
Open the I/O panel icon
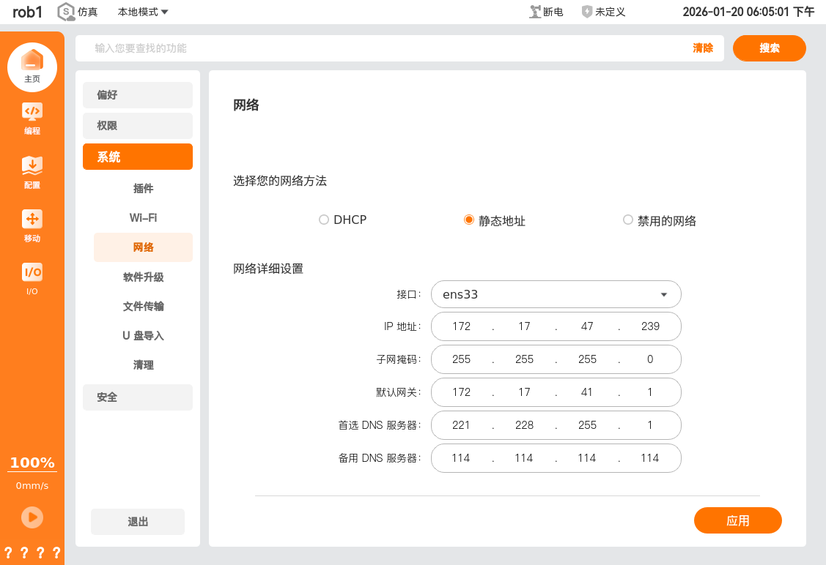tap(32, 272)
